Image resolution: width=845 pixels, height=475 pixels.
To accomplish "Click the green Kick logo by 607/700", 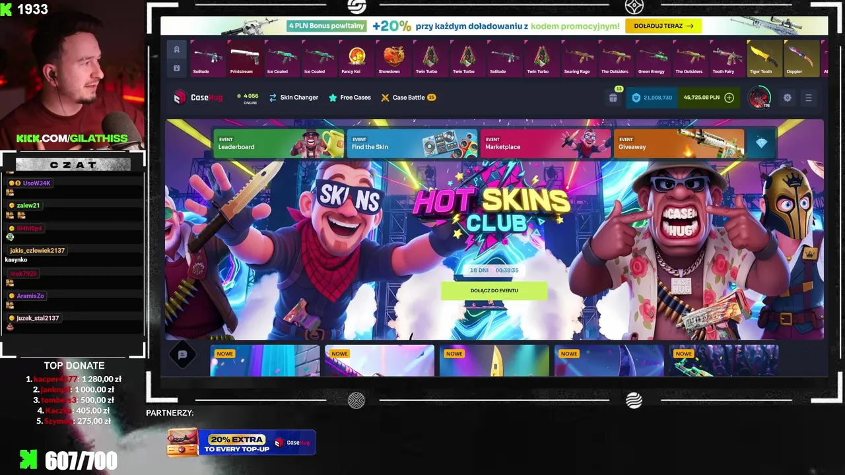I will click(28, 460).
